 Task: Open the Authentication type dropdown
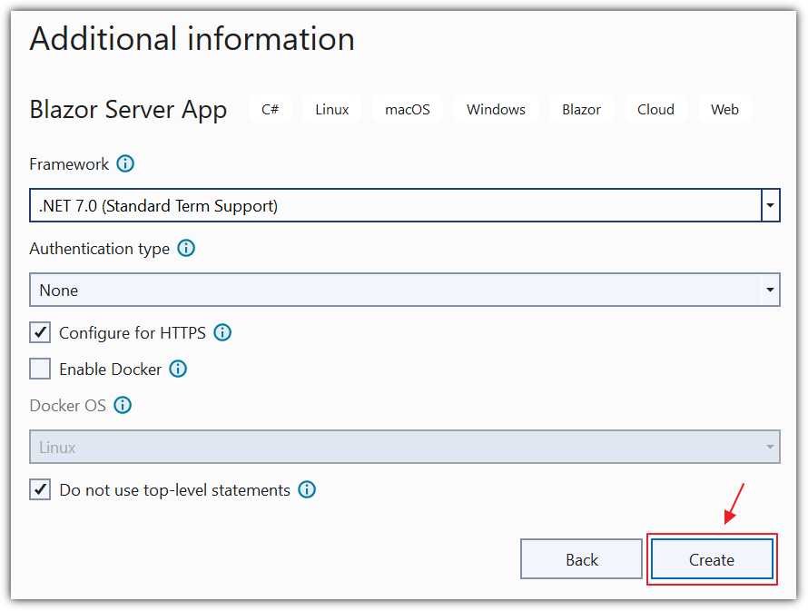(770, 290)
